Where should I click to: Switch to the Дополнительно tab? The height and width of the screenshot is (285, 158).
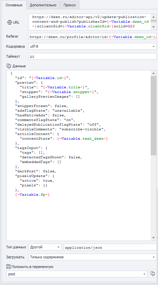[43, 5]
